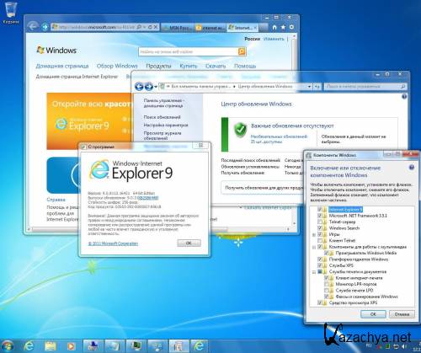Click OK in the IE About dialog
The image size is (421, 353).
(x=189, y=243)
